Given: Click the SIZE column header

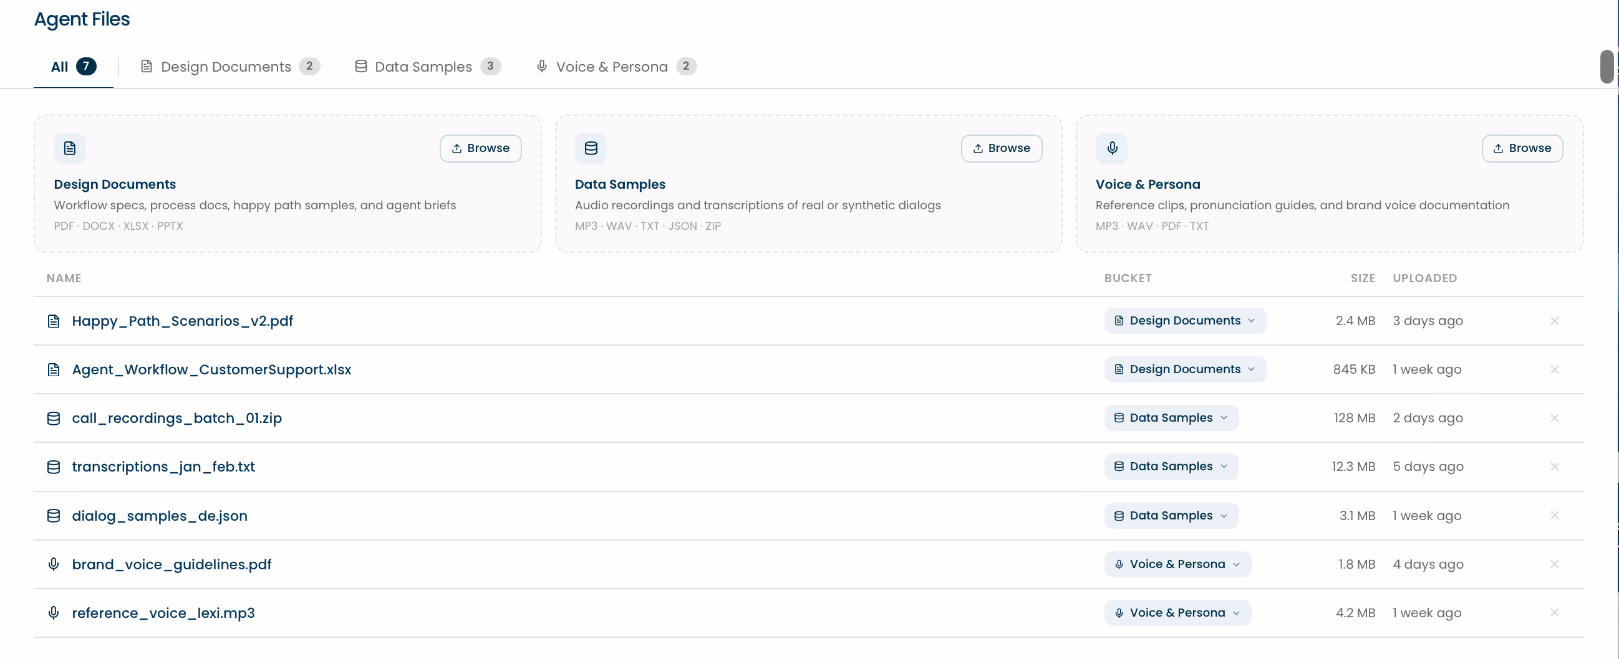Looking at the screenshot, I should pos(1363,278).
